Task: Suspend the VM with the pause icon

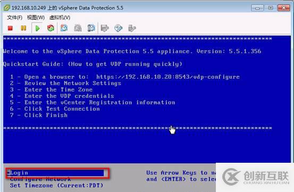Action: (23, 28)
